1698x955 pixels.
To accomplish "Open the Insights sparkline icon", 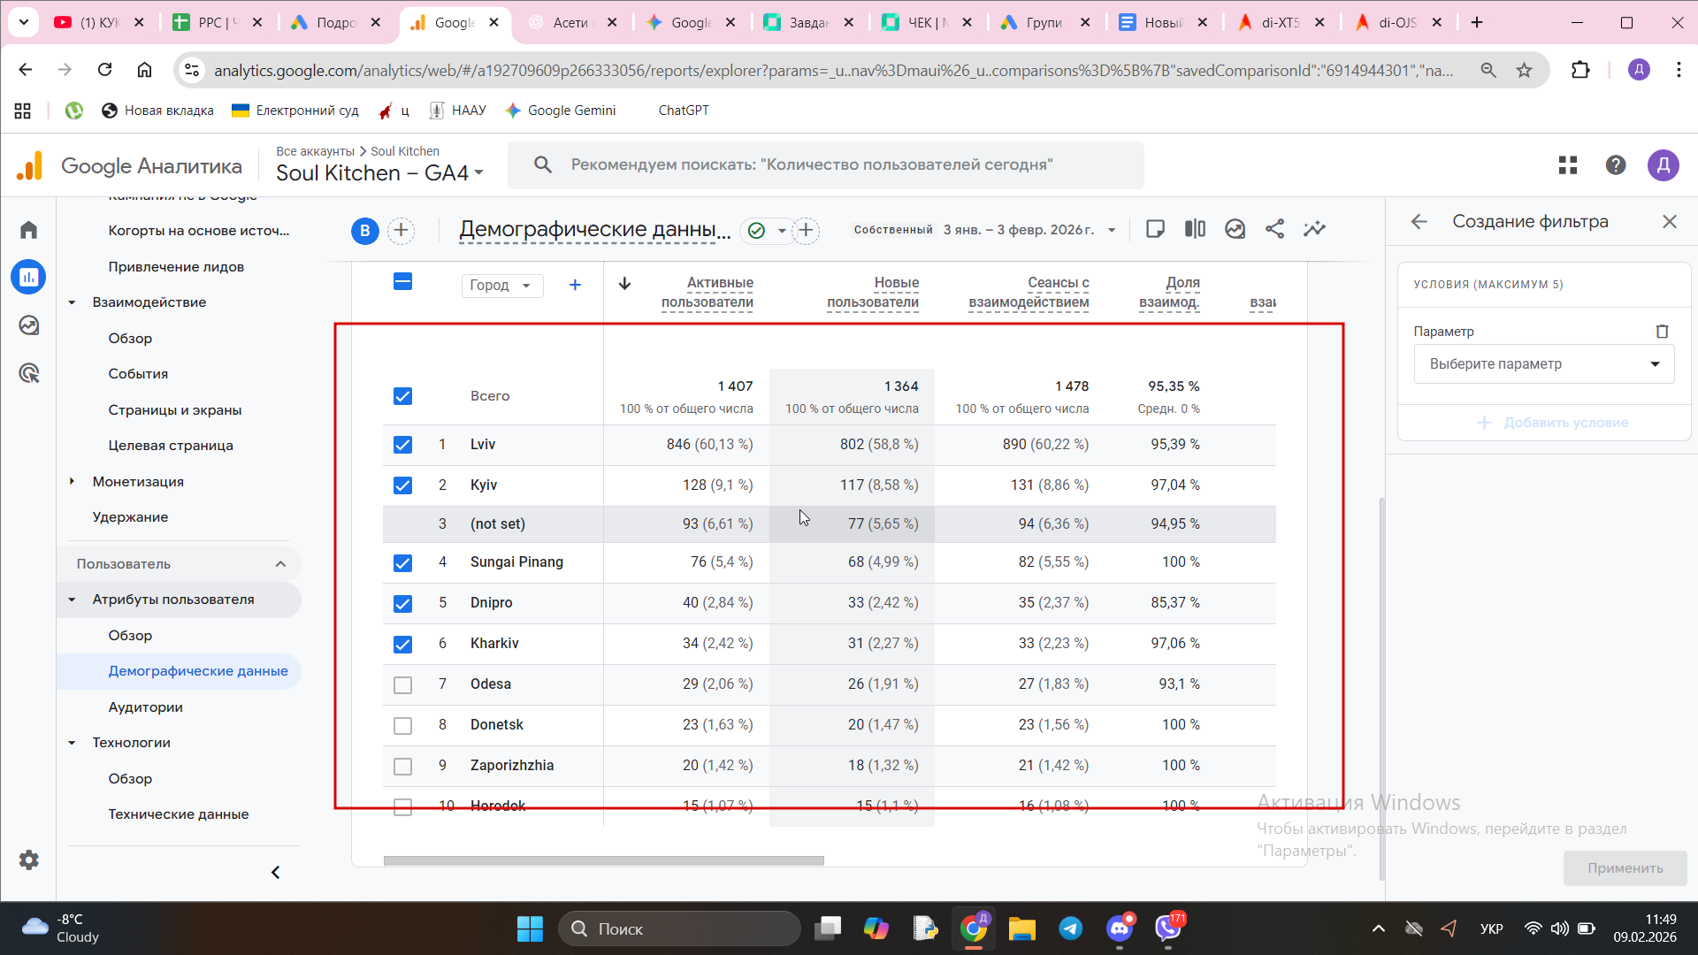I will (1314, 229).
